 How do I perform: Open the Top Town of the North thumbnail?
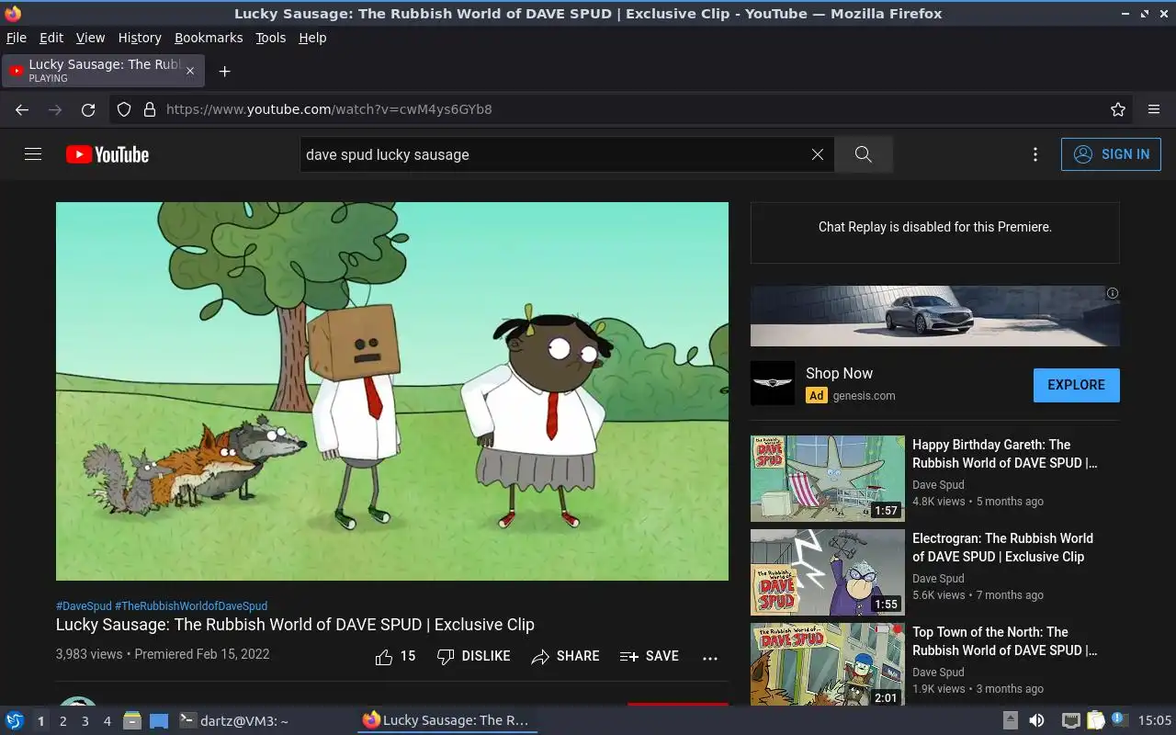(x=828, y=665)
